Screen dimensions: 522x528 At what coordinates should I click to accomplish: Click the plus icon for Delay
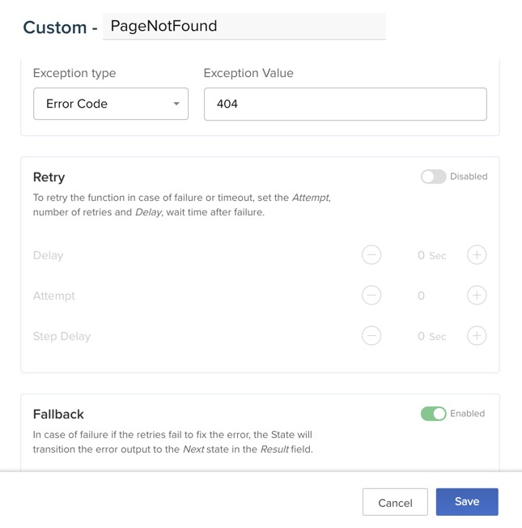pyautogui.click(x=477, y=255)
